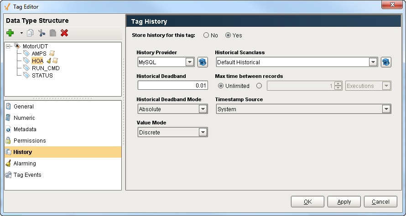The image size is (406, 216).
Task: Click the Historical Deadband value field
Action: [x=172, y=86]
